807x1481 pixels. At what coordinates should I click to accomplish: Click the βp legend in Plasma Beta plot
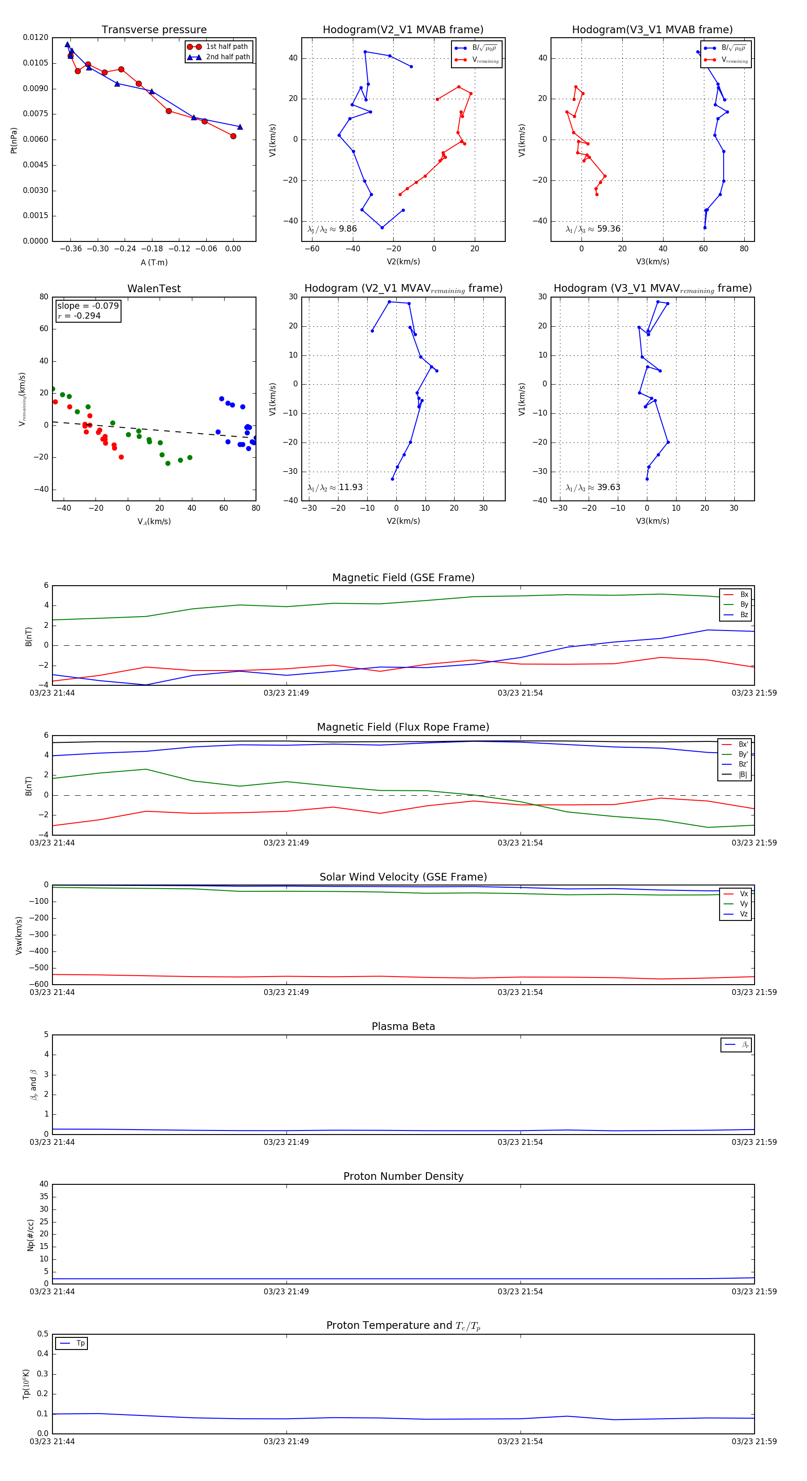[736, 1045]
